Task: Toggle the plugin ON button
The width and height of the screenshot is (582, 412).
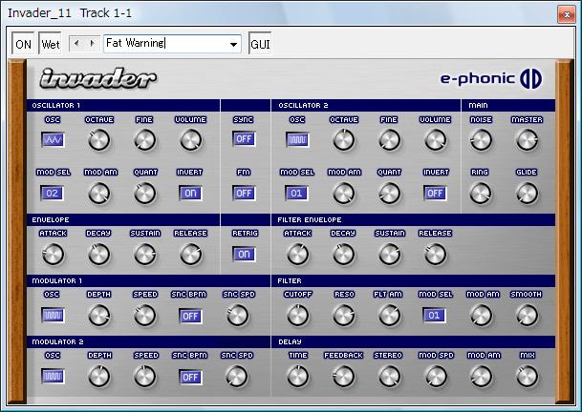Action: coord(23,44)
